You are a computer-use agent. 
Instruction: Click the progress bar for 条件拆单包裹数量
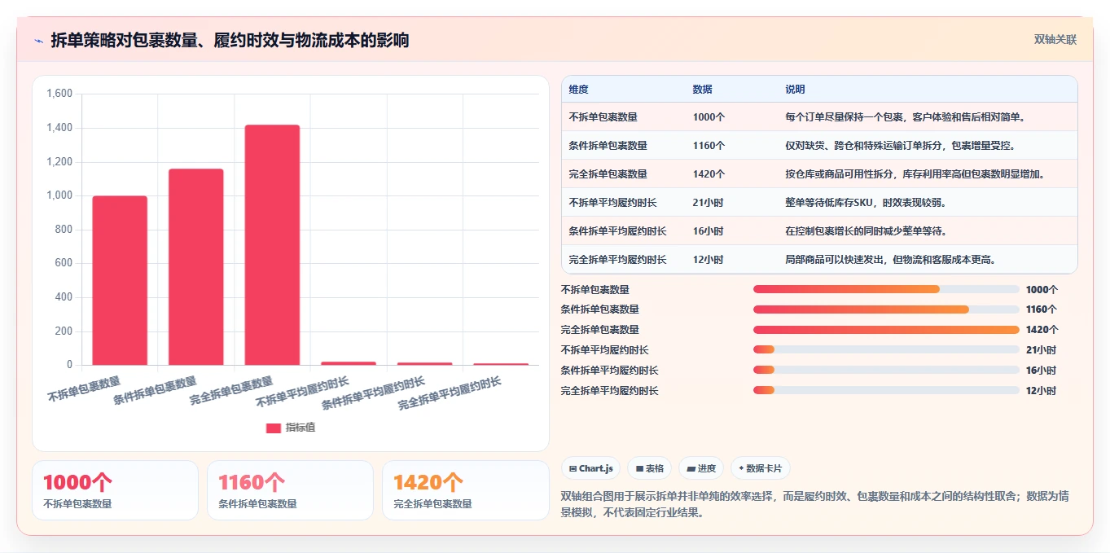click(886, 309)
